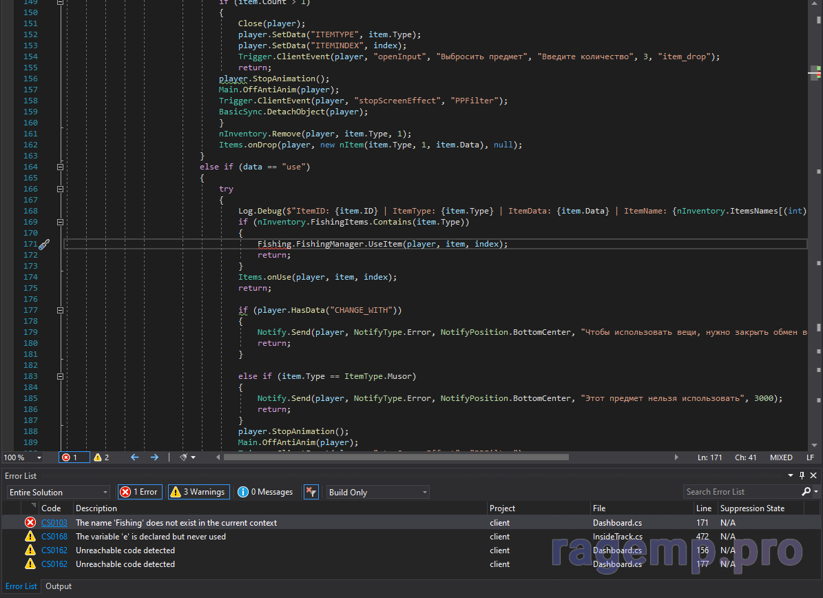Switch to the Output tab
This screenshot has width=823, height=598.
[59, 586]
